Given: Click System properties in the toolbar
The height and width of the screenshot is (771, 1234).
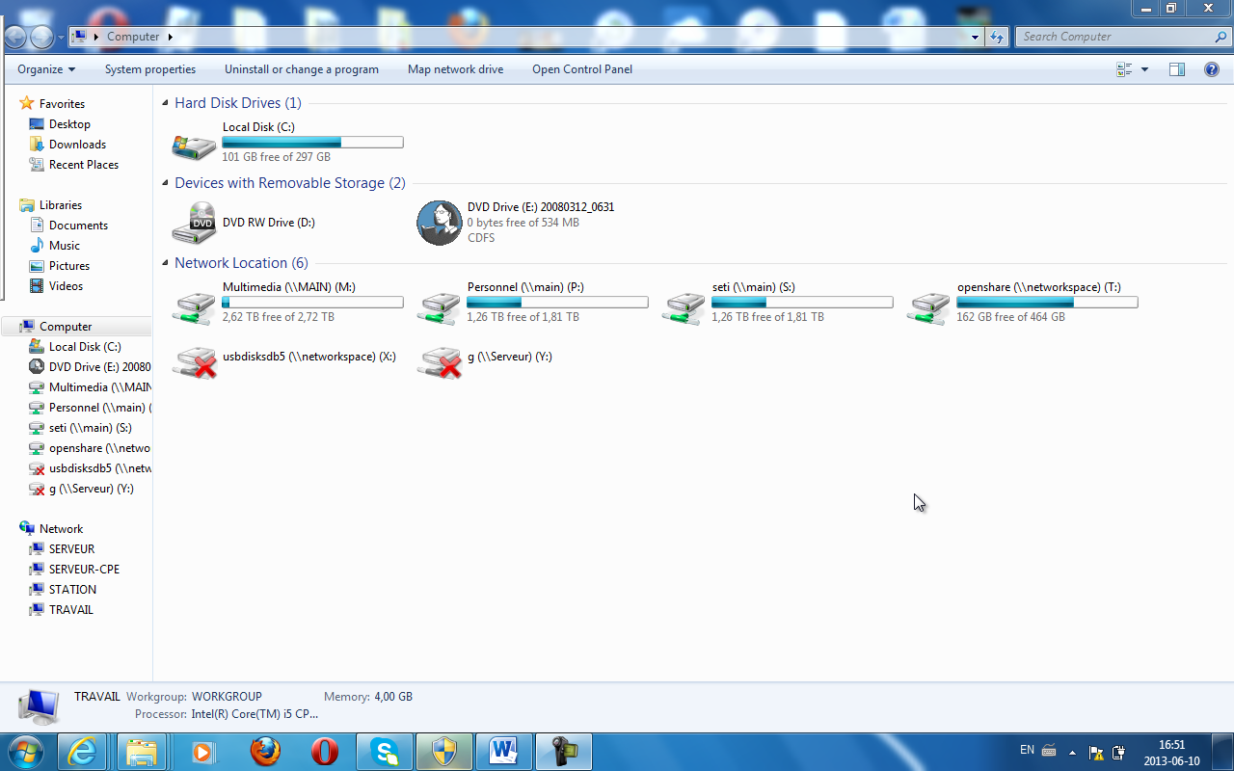Looking at the screenshot, I should point(150,69).
